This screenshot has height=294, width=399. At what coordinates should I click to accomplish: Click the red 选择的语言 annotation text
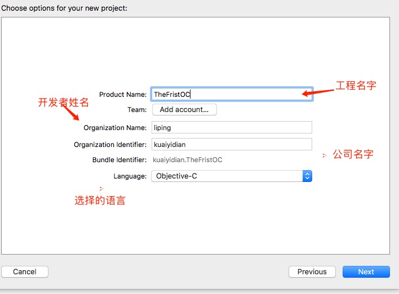100,200
